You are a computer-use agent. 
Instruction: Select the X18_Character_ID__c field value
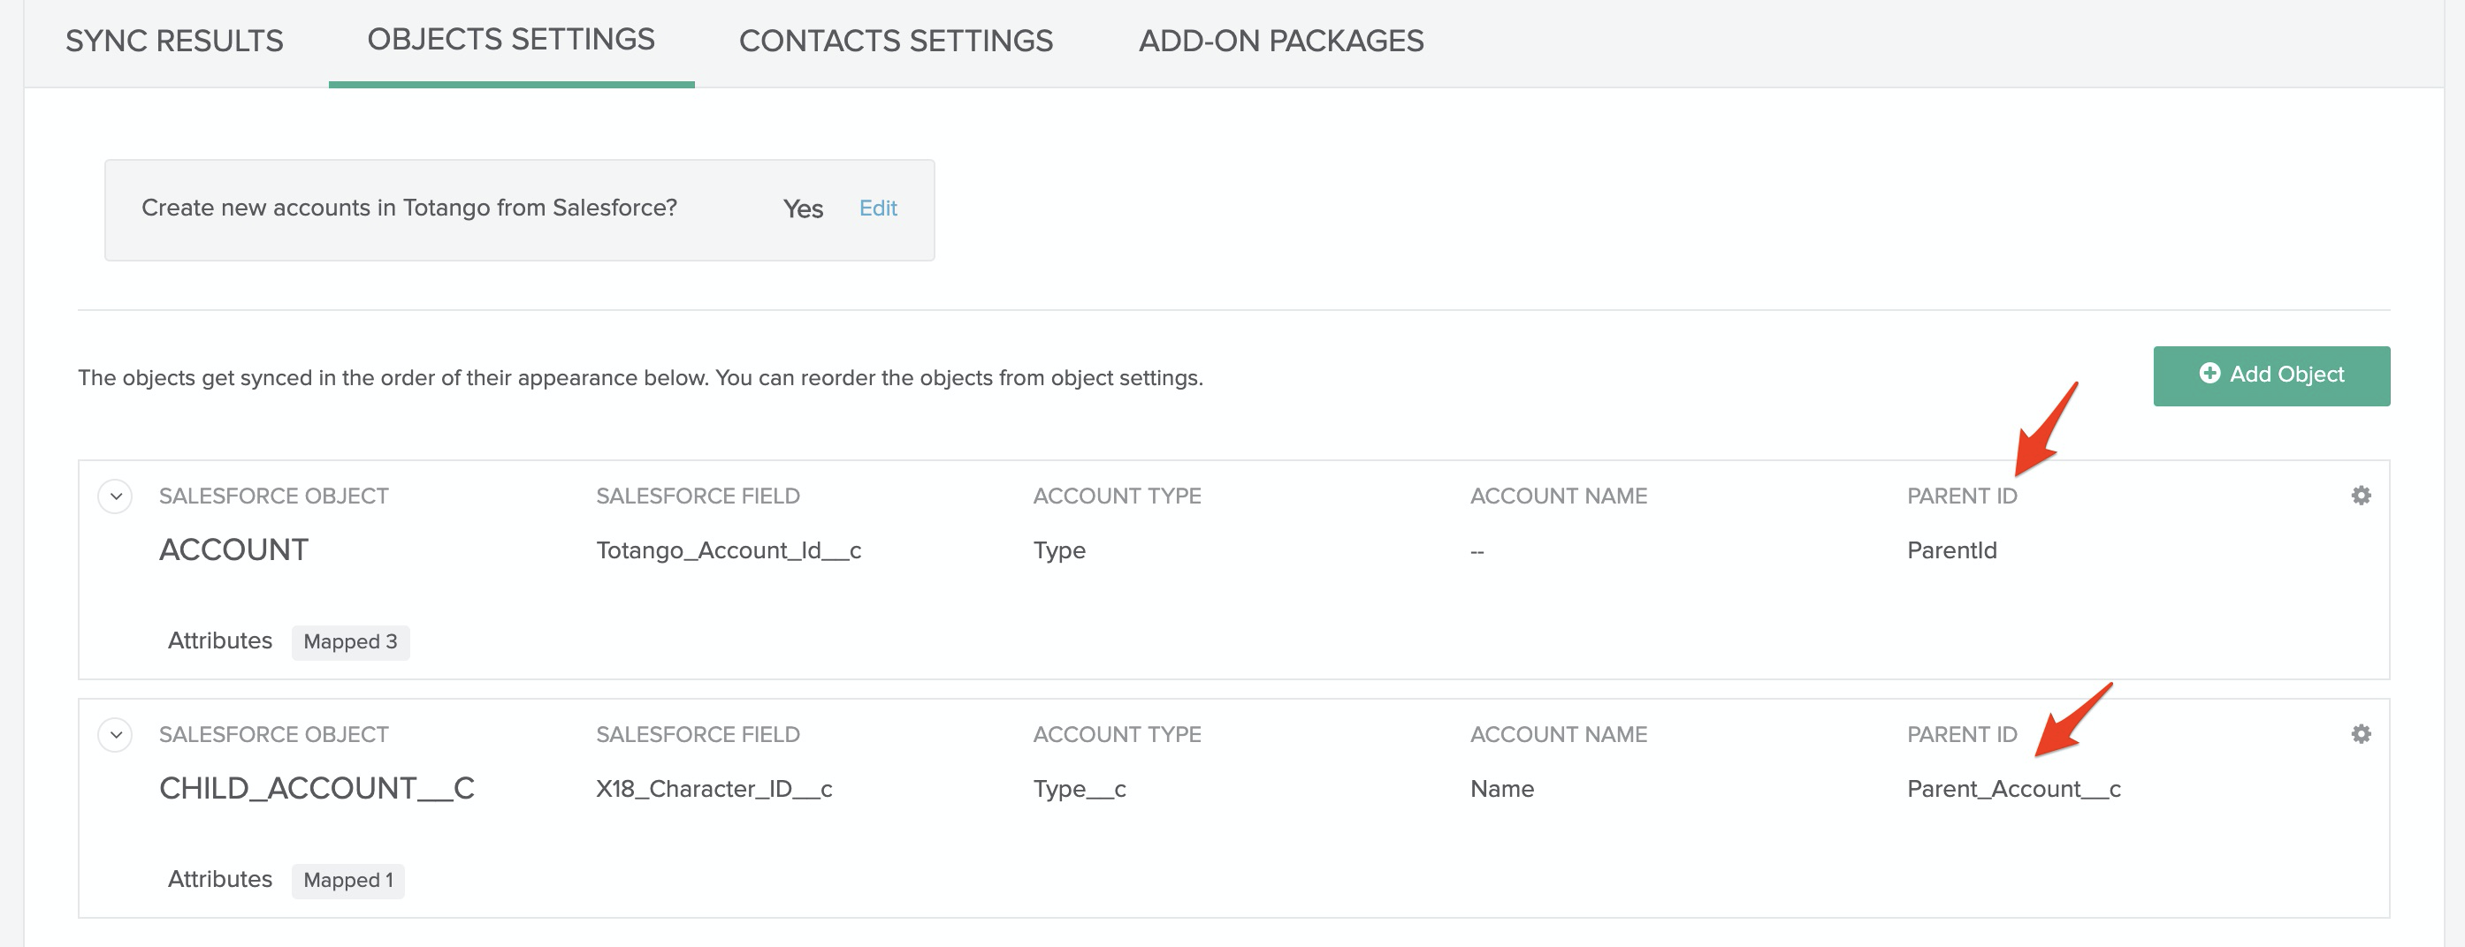tap(714, 789)
